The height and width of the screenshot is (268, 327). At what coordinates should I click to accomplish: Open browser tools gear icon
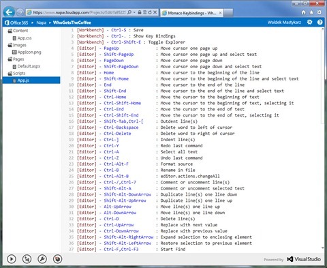pyautogui.click(x=320, y=12)
